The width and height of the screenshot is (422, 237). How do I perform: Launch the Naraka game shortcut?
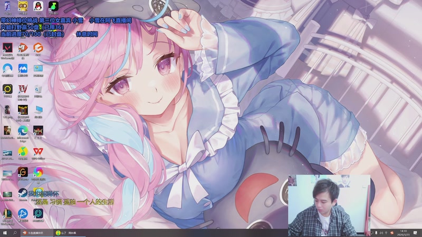tap(38, 132)
